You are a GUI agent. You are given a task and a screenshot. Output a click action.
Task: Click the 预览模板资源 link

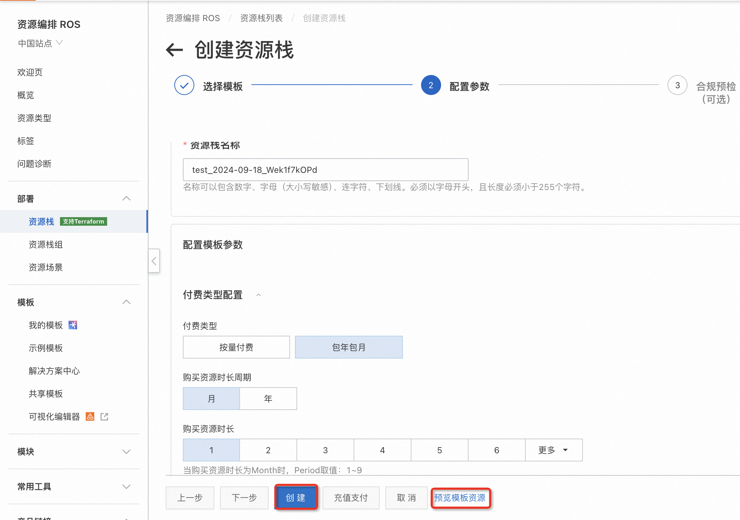pos(460,497)
